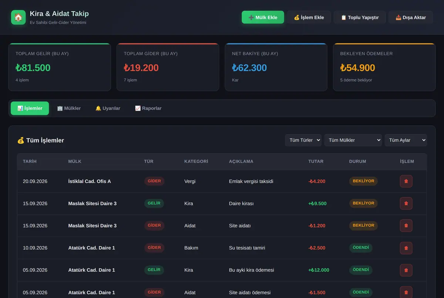Select the Toplam Gider summary card
The height and width of the screenshot is (298, 444).
coord(168,67)
